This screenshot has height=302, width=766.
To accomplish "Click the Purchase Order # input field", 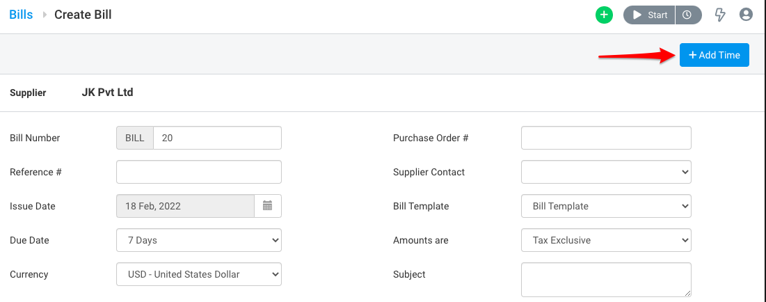I will click(x=605, y=138).
